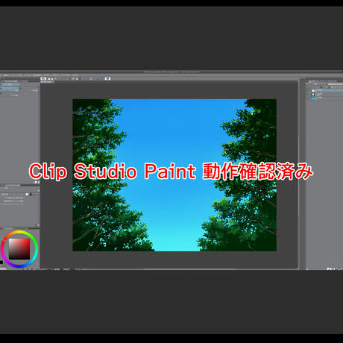343x343 pixels.
Task: Click the black main color swatch
Action: [1, 262]
